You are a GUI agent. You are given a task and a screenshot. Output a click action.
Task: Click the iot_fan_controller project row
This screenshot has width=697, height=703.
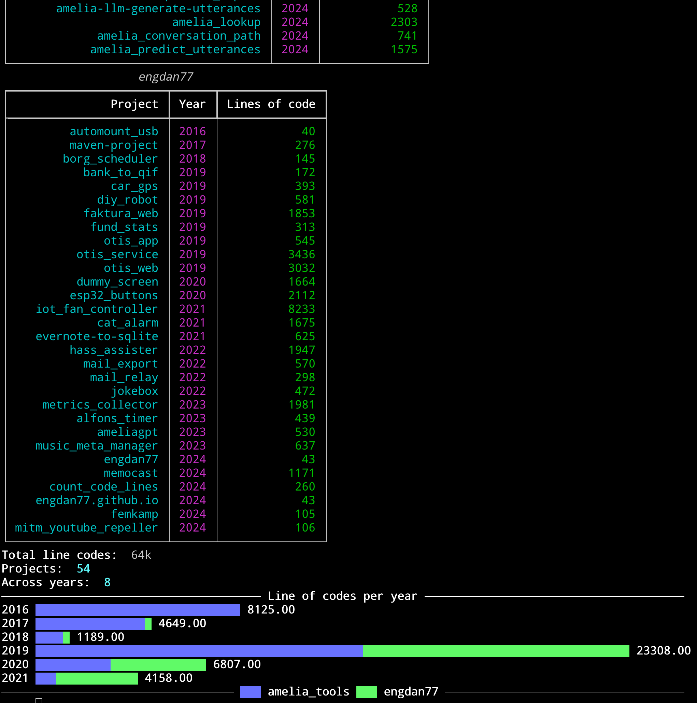tap(97, 309)
